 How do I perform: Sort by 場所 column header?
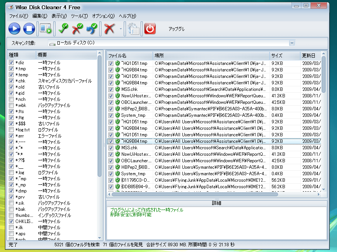211,56
